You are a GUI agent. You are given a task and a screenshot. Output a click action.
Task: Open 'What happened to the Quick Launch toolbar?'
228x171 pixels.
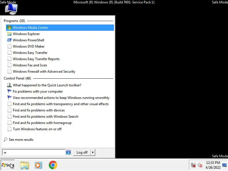[x=60, y=85]
